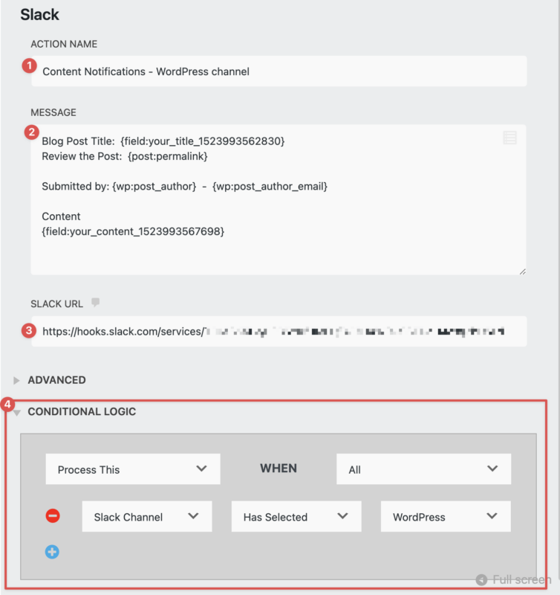Select the ACTION NAME label
The width and height of the screenshot is (560, 595).
[x=64, y=44]
